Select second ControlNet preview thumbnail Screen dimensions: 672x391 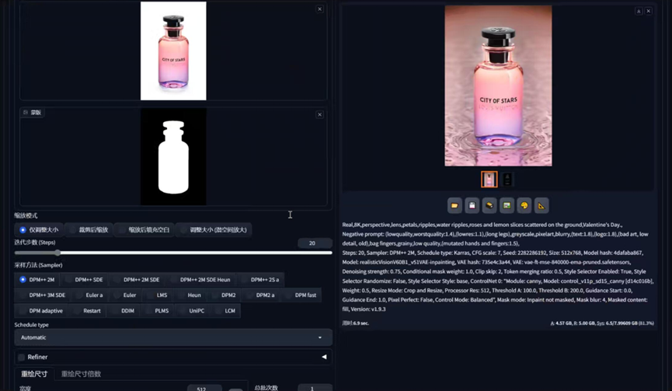507,180
